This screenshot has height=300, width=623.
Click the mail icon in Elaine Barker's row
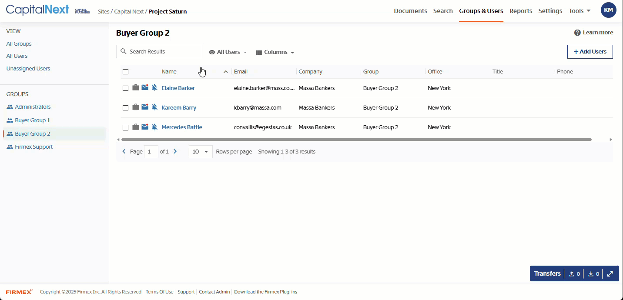coord(145,88)
